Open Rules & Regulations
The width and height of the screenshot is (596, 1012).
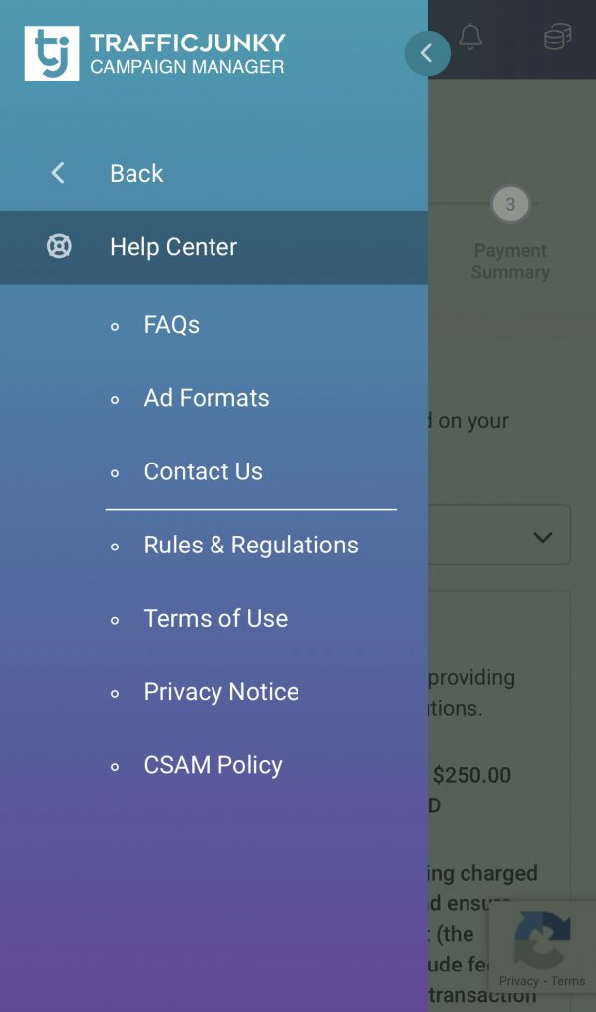coord(251,545)
